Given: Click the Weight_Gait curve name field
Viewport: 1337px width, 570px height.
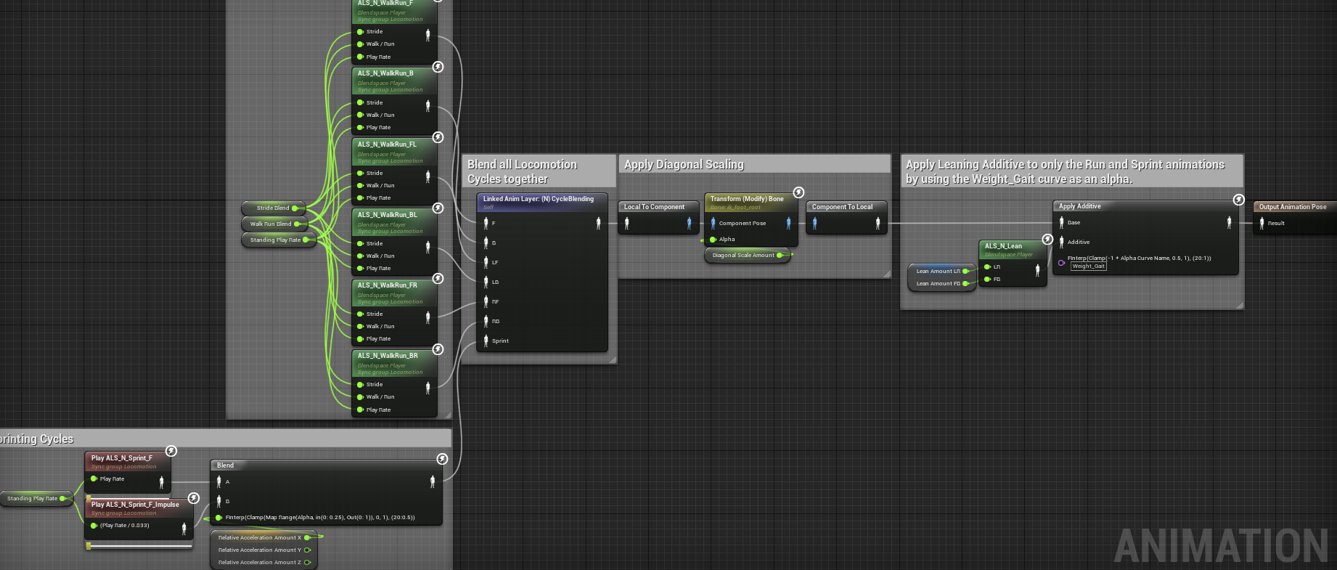Looking at the screenshot, I should pyautogui.click(x=1088, y=266).
